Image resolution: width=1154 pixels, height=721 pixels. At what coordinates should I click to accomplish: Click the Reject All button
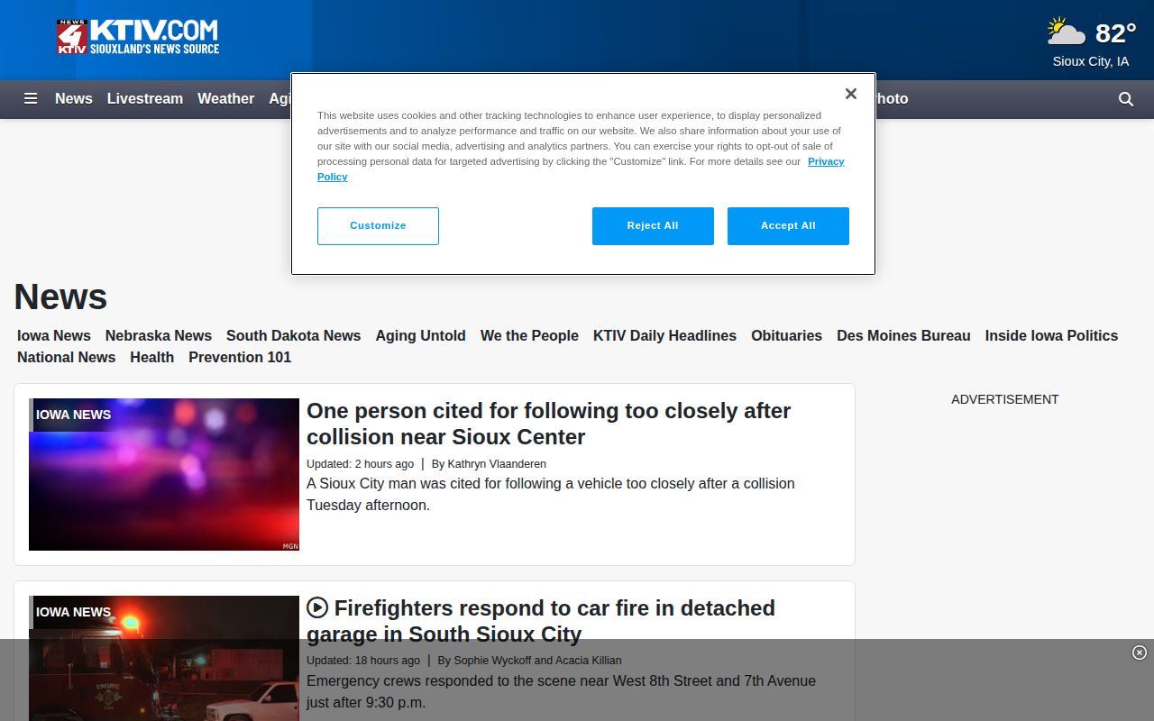click(x=653, y=226)
